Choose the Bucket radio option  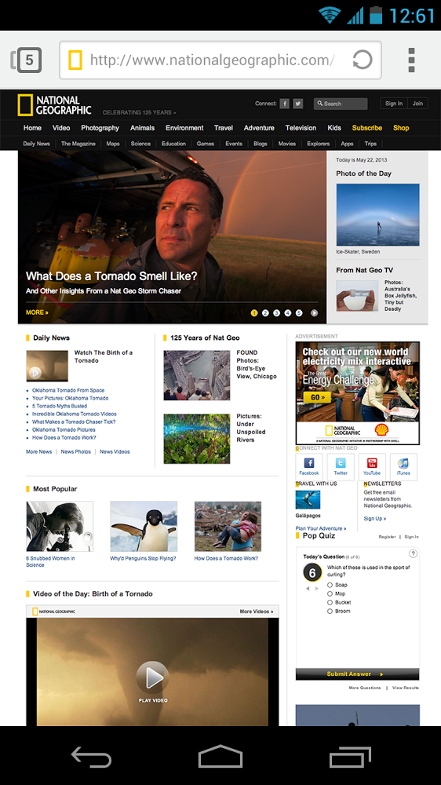[330, 602]
